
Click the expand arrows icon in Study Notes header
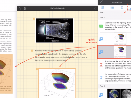20,8
